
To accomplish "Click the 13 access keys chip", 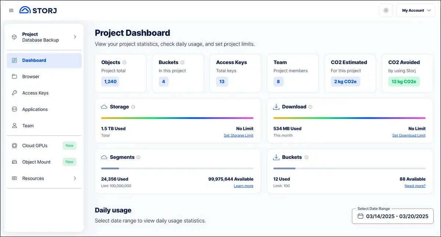I will click(x=222, y=82).
